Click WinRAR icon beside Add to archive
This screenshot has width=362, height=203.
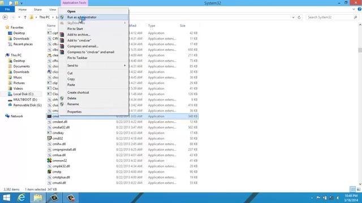[x=62, y=35]
